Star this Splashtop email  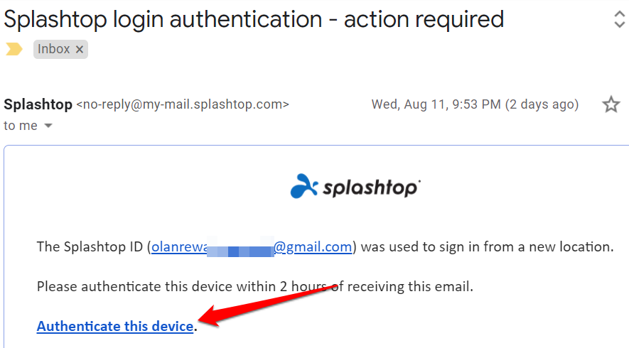click(x=611, y=105)
